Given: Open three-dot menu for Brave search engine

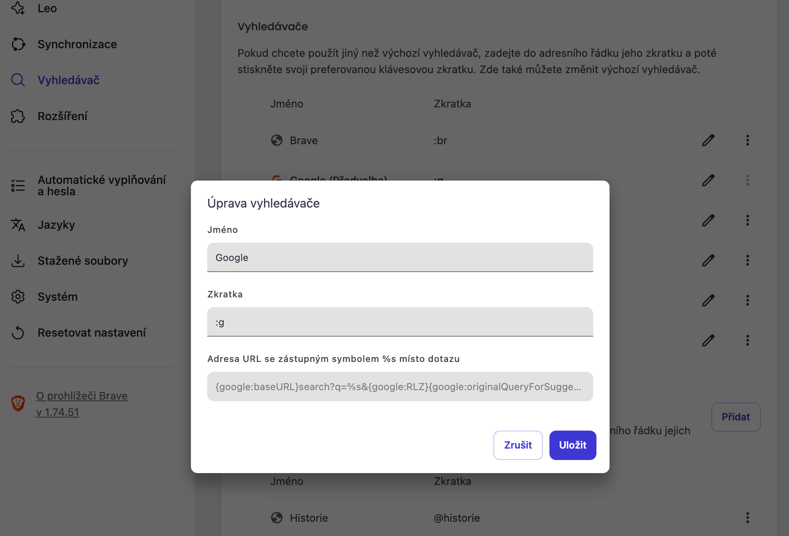Looking at the screenshot, I should coord(747,141).
